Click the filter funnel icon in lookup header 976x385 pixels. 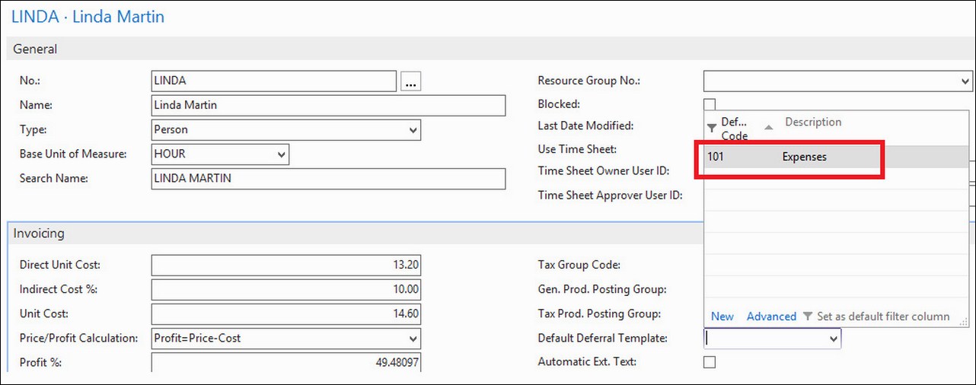tap(712, 127)
